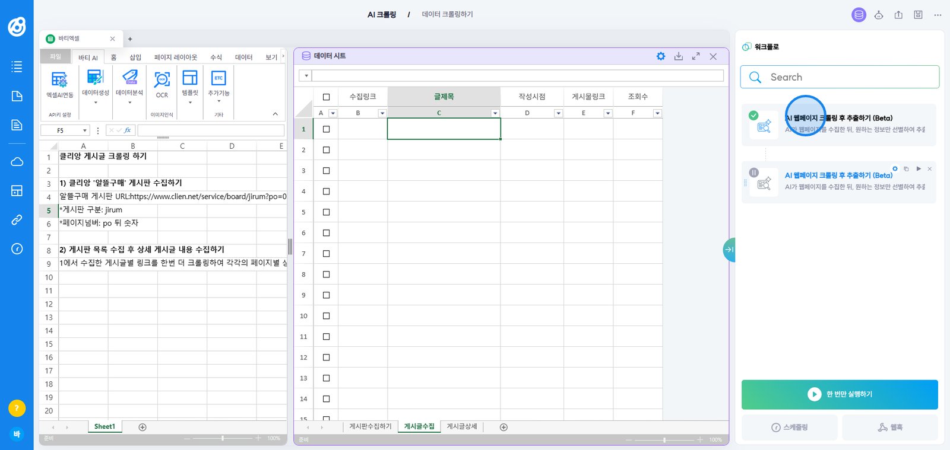The height and width of the screenshot is (450, 950).
Task: Toggle the purple data sheet icon in the top bar
Action: [x=859, y=15]
